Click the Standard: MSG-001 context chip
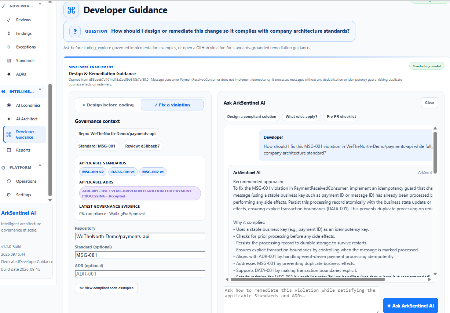 (x=97, y=146)
